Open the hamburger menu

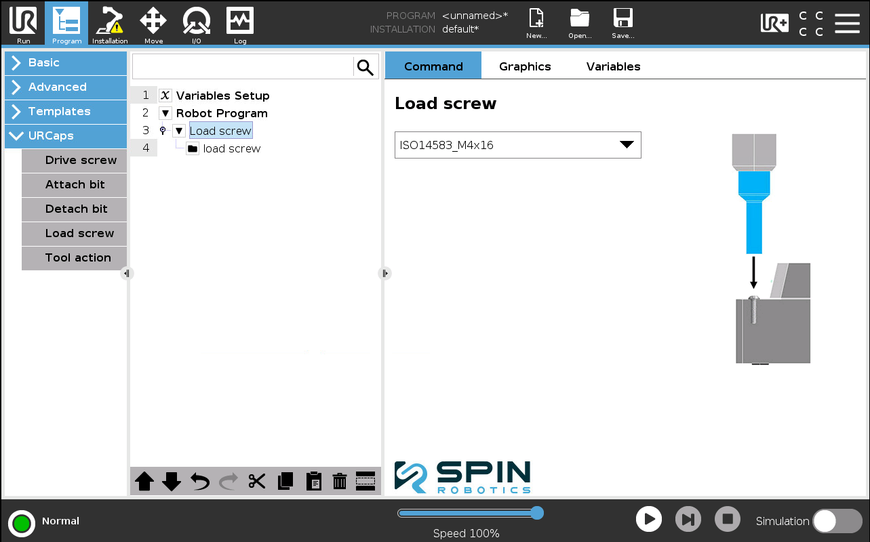coord(847,23)
